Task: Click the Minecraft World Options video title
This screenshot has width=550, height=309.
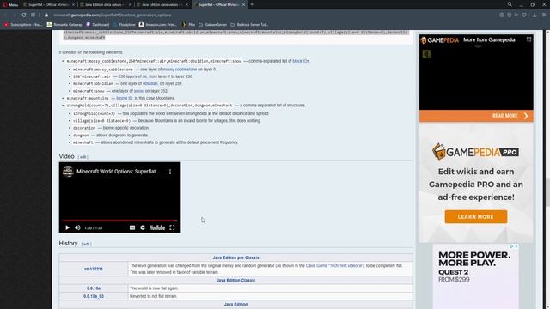Action: (119, 172)
